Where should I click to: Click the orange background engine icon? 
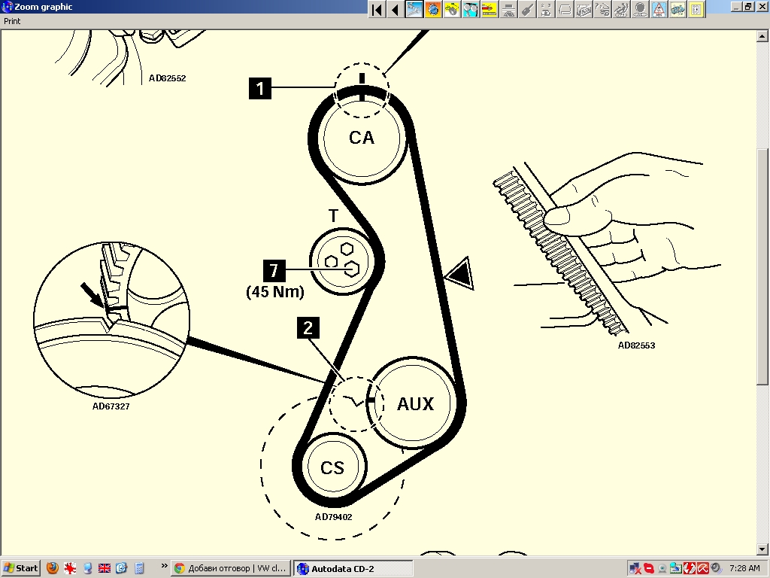tap(433, 9)
